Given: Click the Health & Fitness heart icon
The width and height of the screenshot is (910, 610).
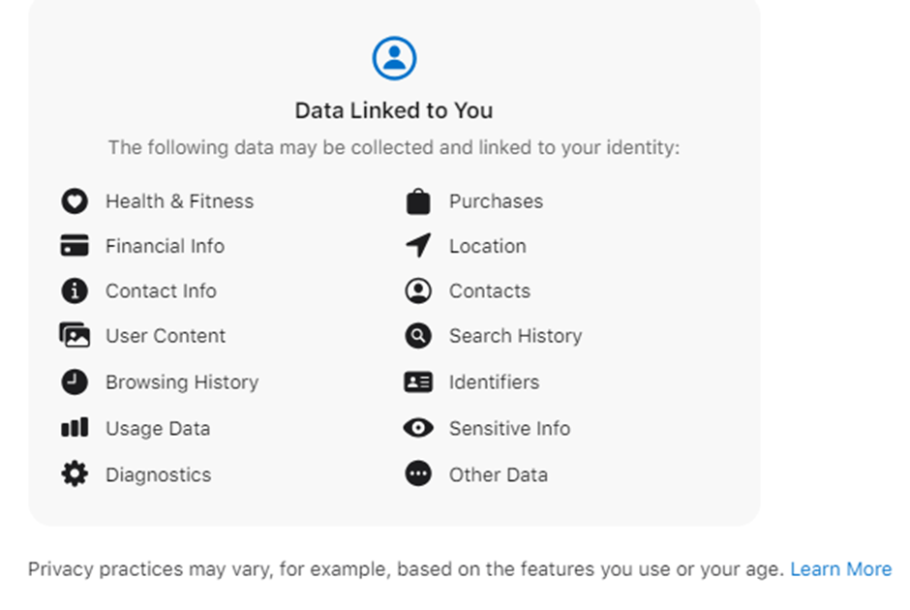Looking at the screenshot, I should click(x=76, y=200).
